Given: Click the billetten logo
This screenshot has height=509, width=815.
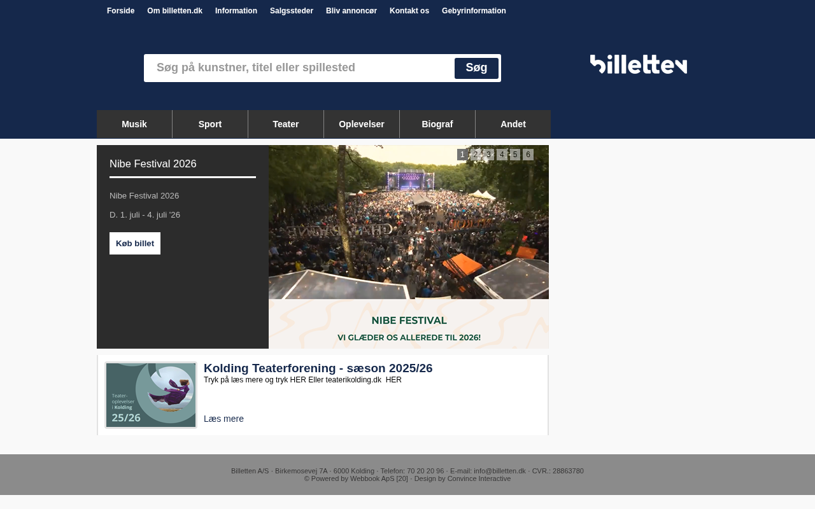Looking at the screenshot, I should pyautogui.click(x=638, y=64).
